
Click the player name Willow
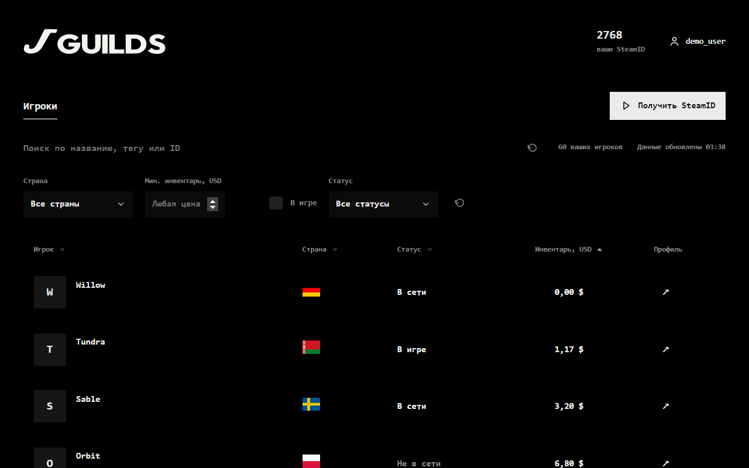tap(91, 285)
